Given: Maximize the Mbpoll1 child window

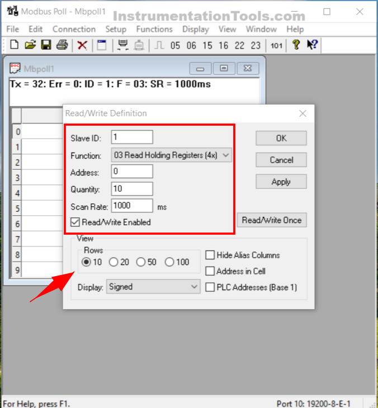Looking at the screenshot, I should 224,68.
